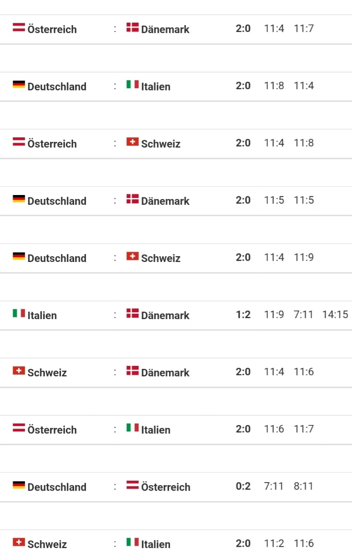Open Italien team in Österreich–Italien row
Screen dimensions: 352x555
[x=156, y=430]
